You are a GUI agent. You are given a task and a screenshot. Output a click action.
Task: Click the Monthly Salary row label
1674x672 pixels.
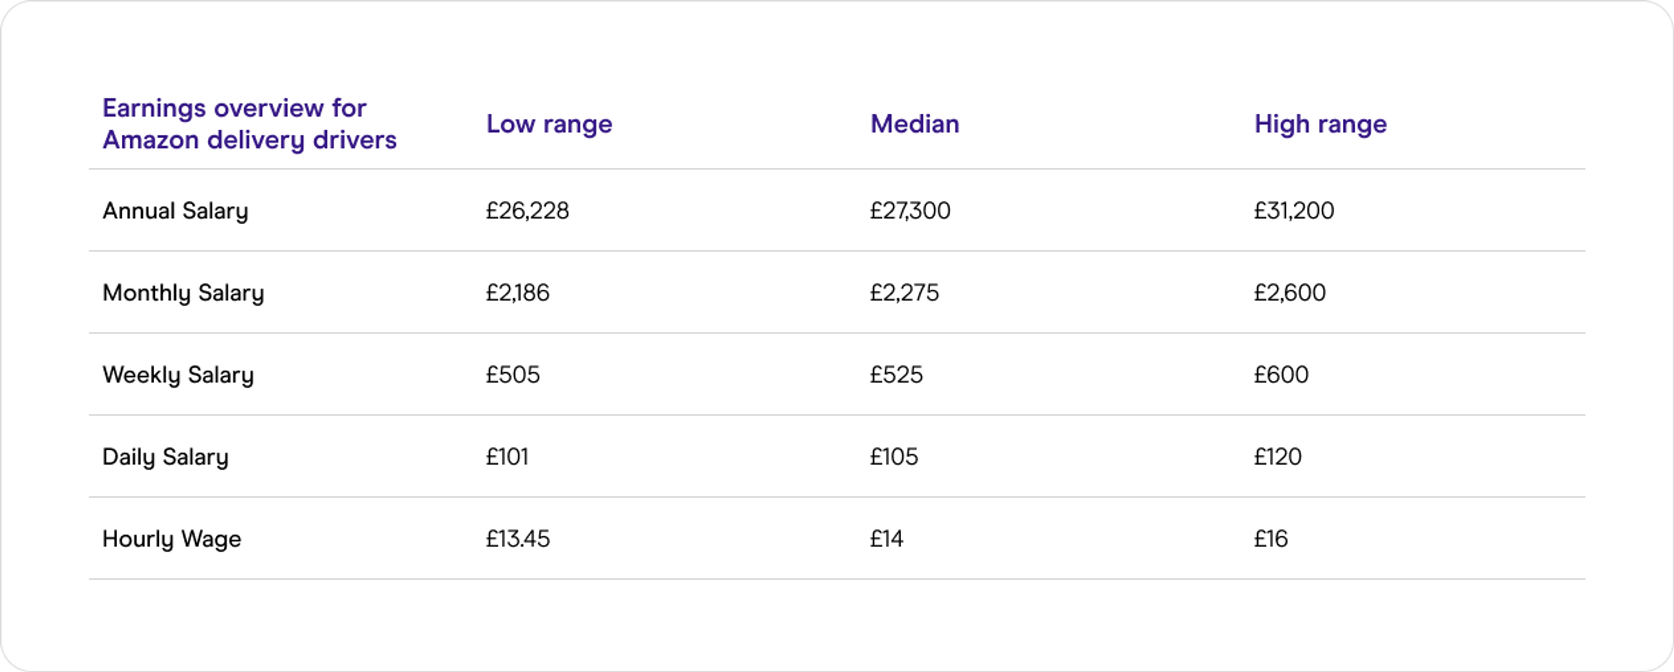[183, 293]
